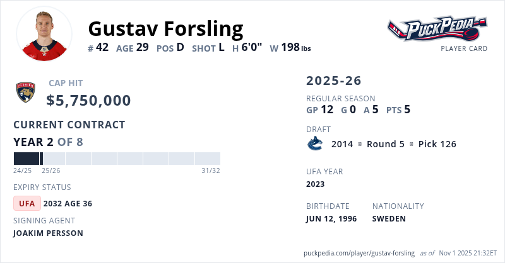The image size is (505, 263).
Task: Click the Year 2 of 8 contract label
Action: pyautogui.click(x=48, y=142)
